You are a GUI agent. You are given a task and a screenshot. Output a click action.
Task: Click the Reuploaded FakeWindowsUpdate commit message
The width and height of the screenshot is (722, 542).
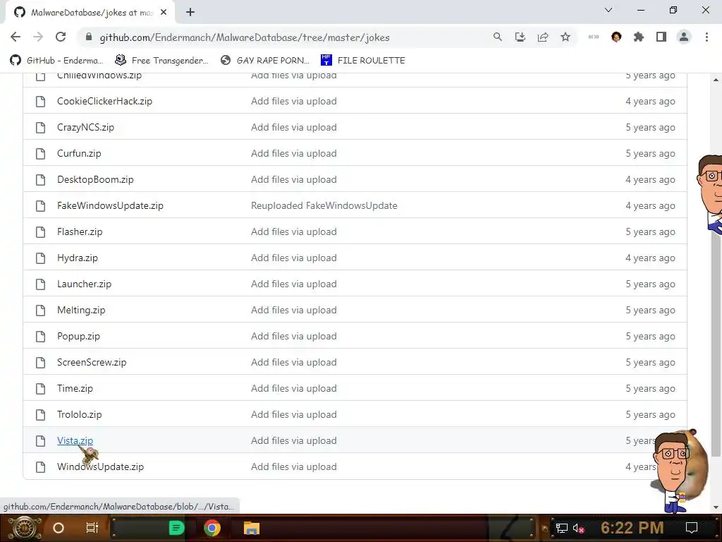pos(324,206)
